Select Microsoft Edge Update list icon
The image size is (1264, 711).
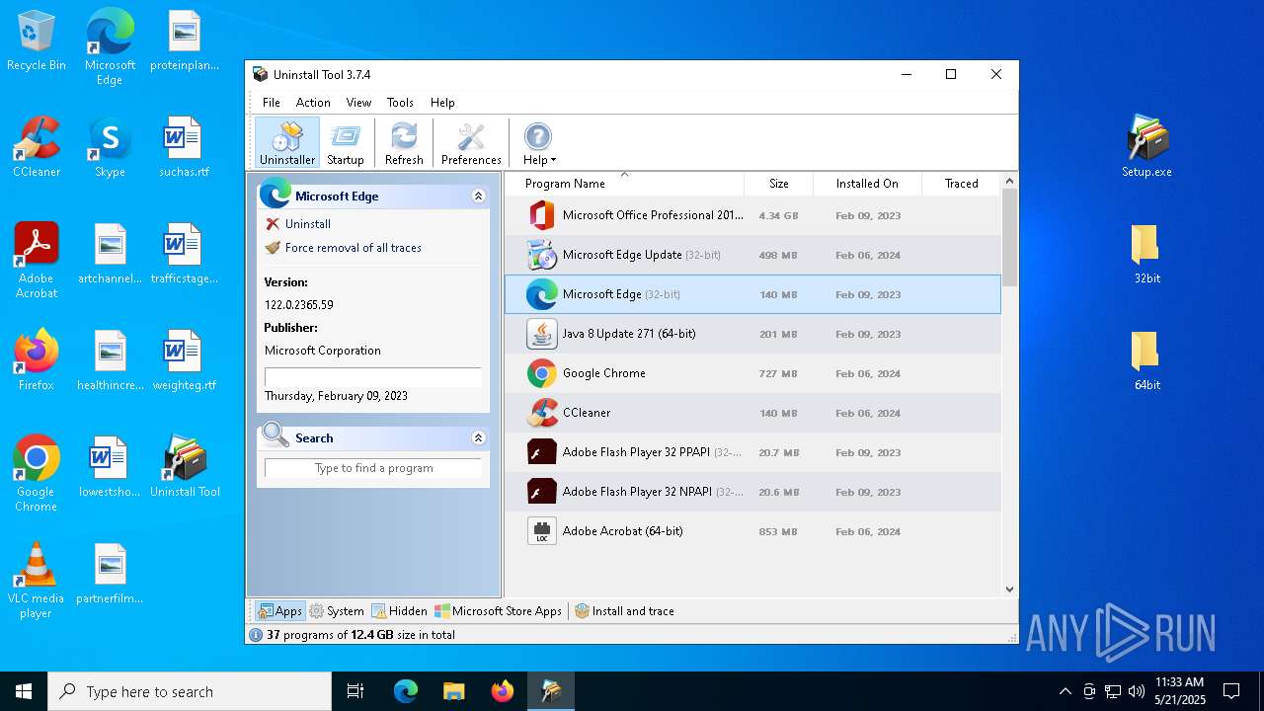[541, 255]
